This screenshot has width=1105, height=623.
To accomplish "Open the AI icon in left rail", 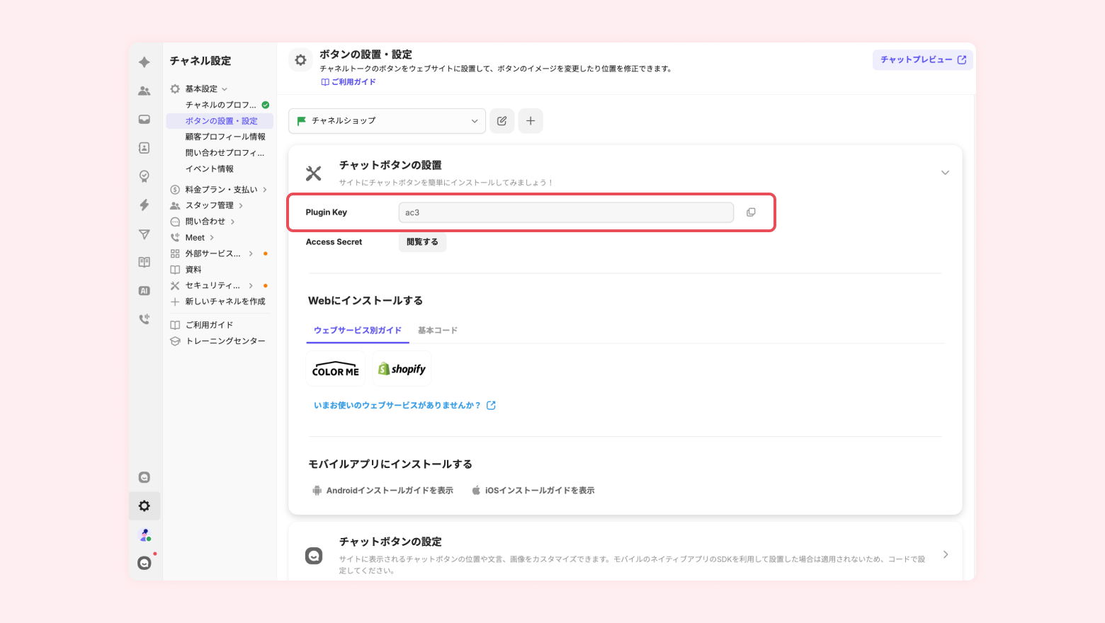I will pyautogui.click(x=144, y=291).
